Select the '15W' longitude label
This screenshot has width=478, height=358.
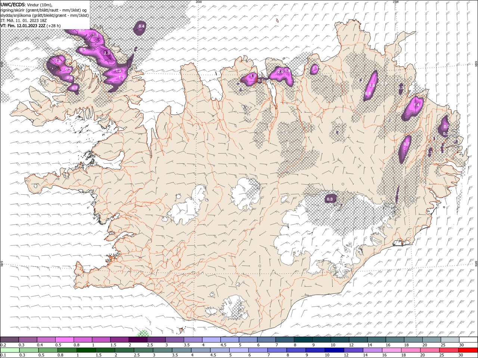pyautogui.click(x=395, y=2)
